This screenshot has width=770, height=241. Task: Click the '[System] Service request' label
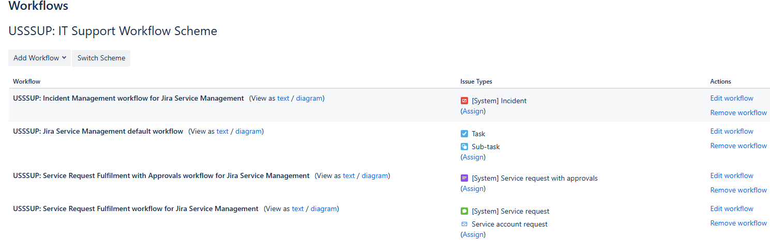pos(510,211)
